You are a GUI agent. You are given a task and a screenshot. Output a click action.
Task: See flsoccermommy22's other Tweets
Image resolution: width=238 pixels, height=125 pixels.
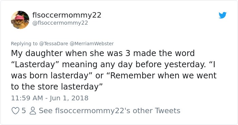(109, 111)
